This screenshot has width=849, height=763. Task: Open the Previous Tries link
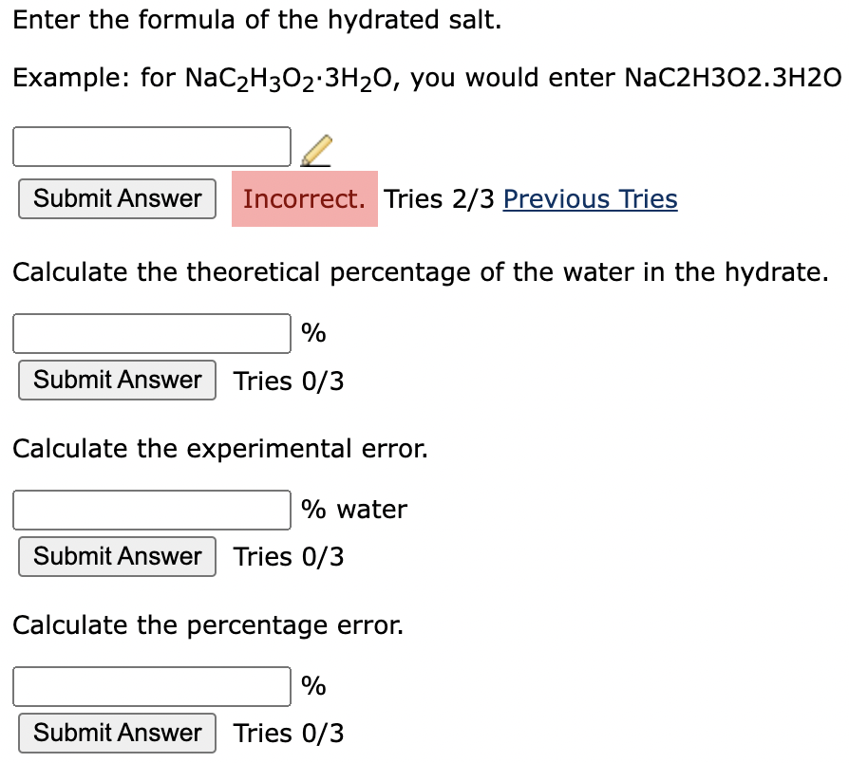coord(590,199)
